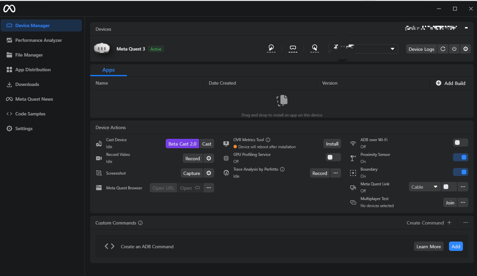The height and width of the screenshot is (276, 477).
Task: Start Beta Cast 2.0
Action: click(x=182, y=144)
